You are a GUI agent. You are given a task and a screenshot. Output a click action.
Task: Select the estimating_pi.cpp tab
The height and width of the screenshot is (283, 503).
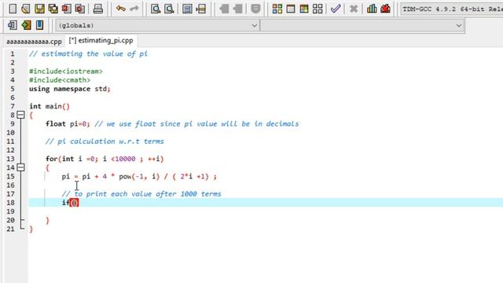[101, 40]
